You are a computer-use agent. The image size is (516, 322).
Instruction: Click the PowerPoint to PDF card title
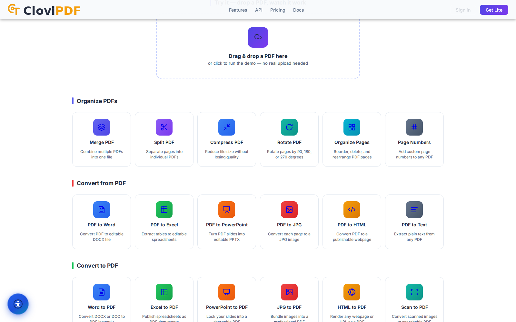[227, 307]
